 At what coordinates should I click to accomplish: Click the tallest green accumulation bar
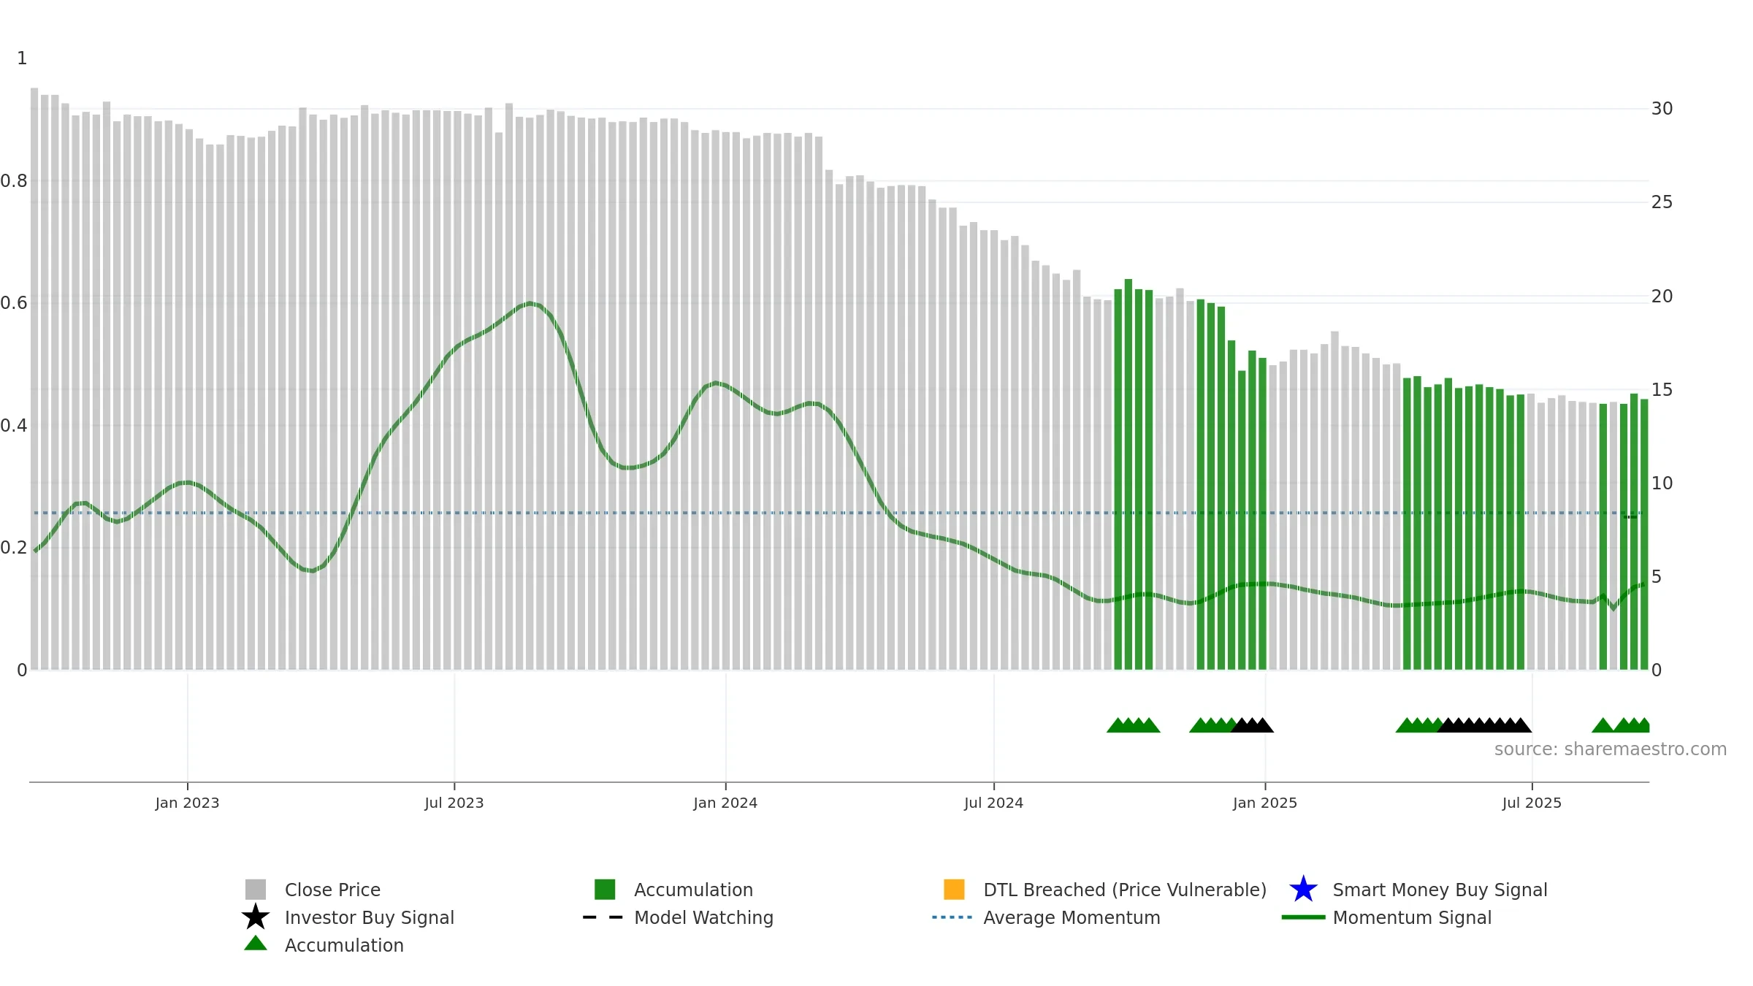tap(1128, 474)
